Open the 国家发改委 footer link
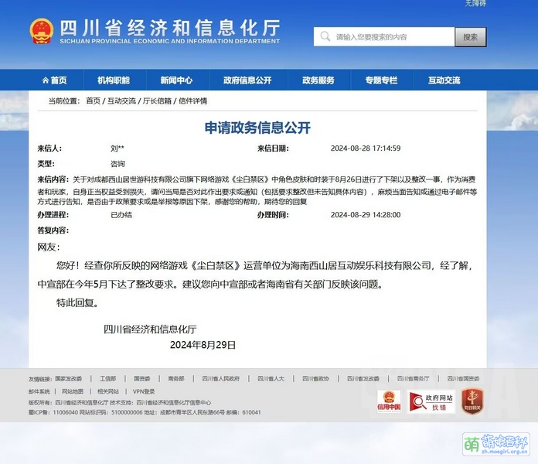 pyautogui.click(x=69, y=378)
